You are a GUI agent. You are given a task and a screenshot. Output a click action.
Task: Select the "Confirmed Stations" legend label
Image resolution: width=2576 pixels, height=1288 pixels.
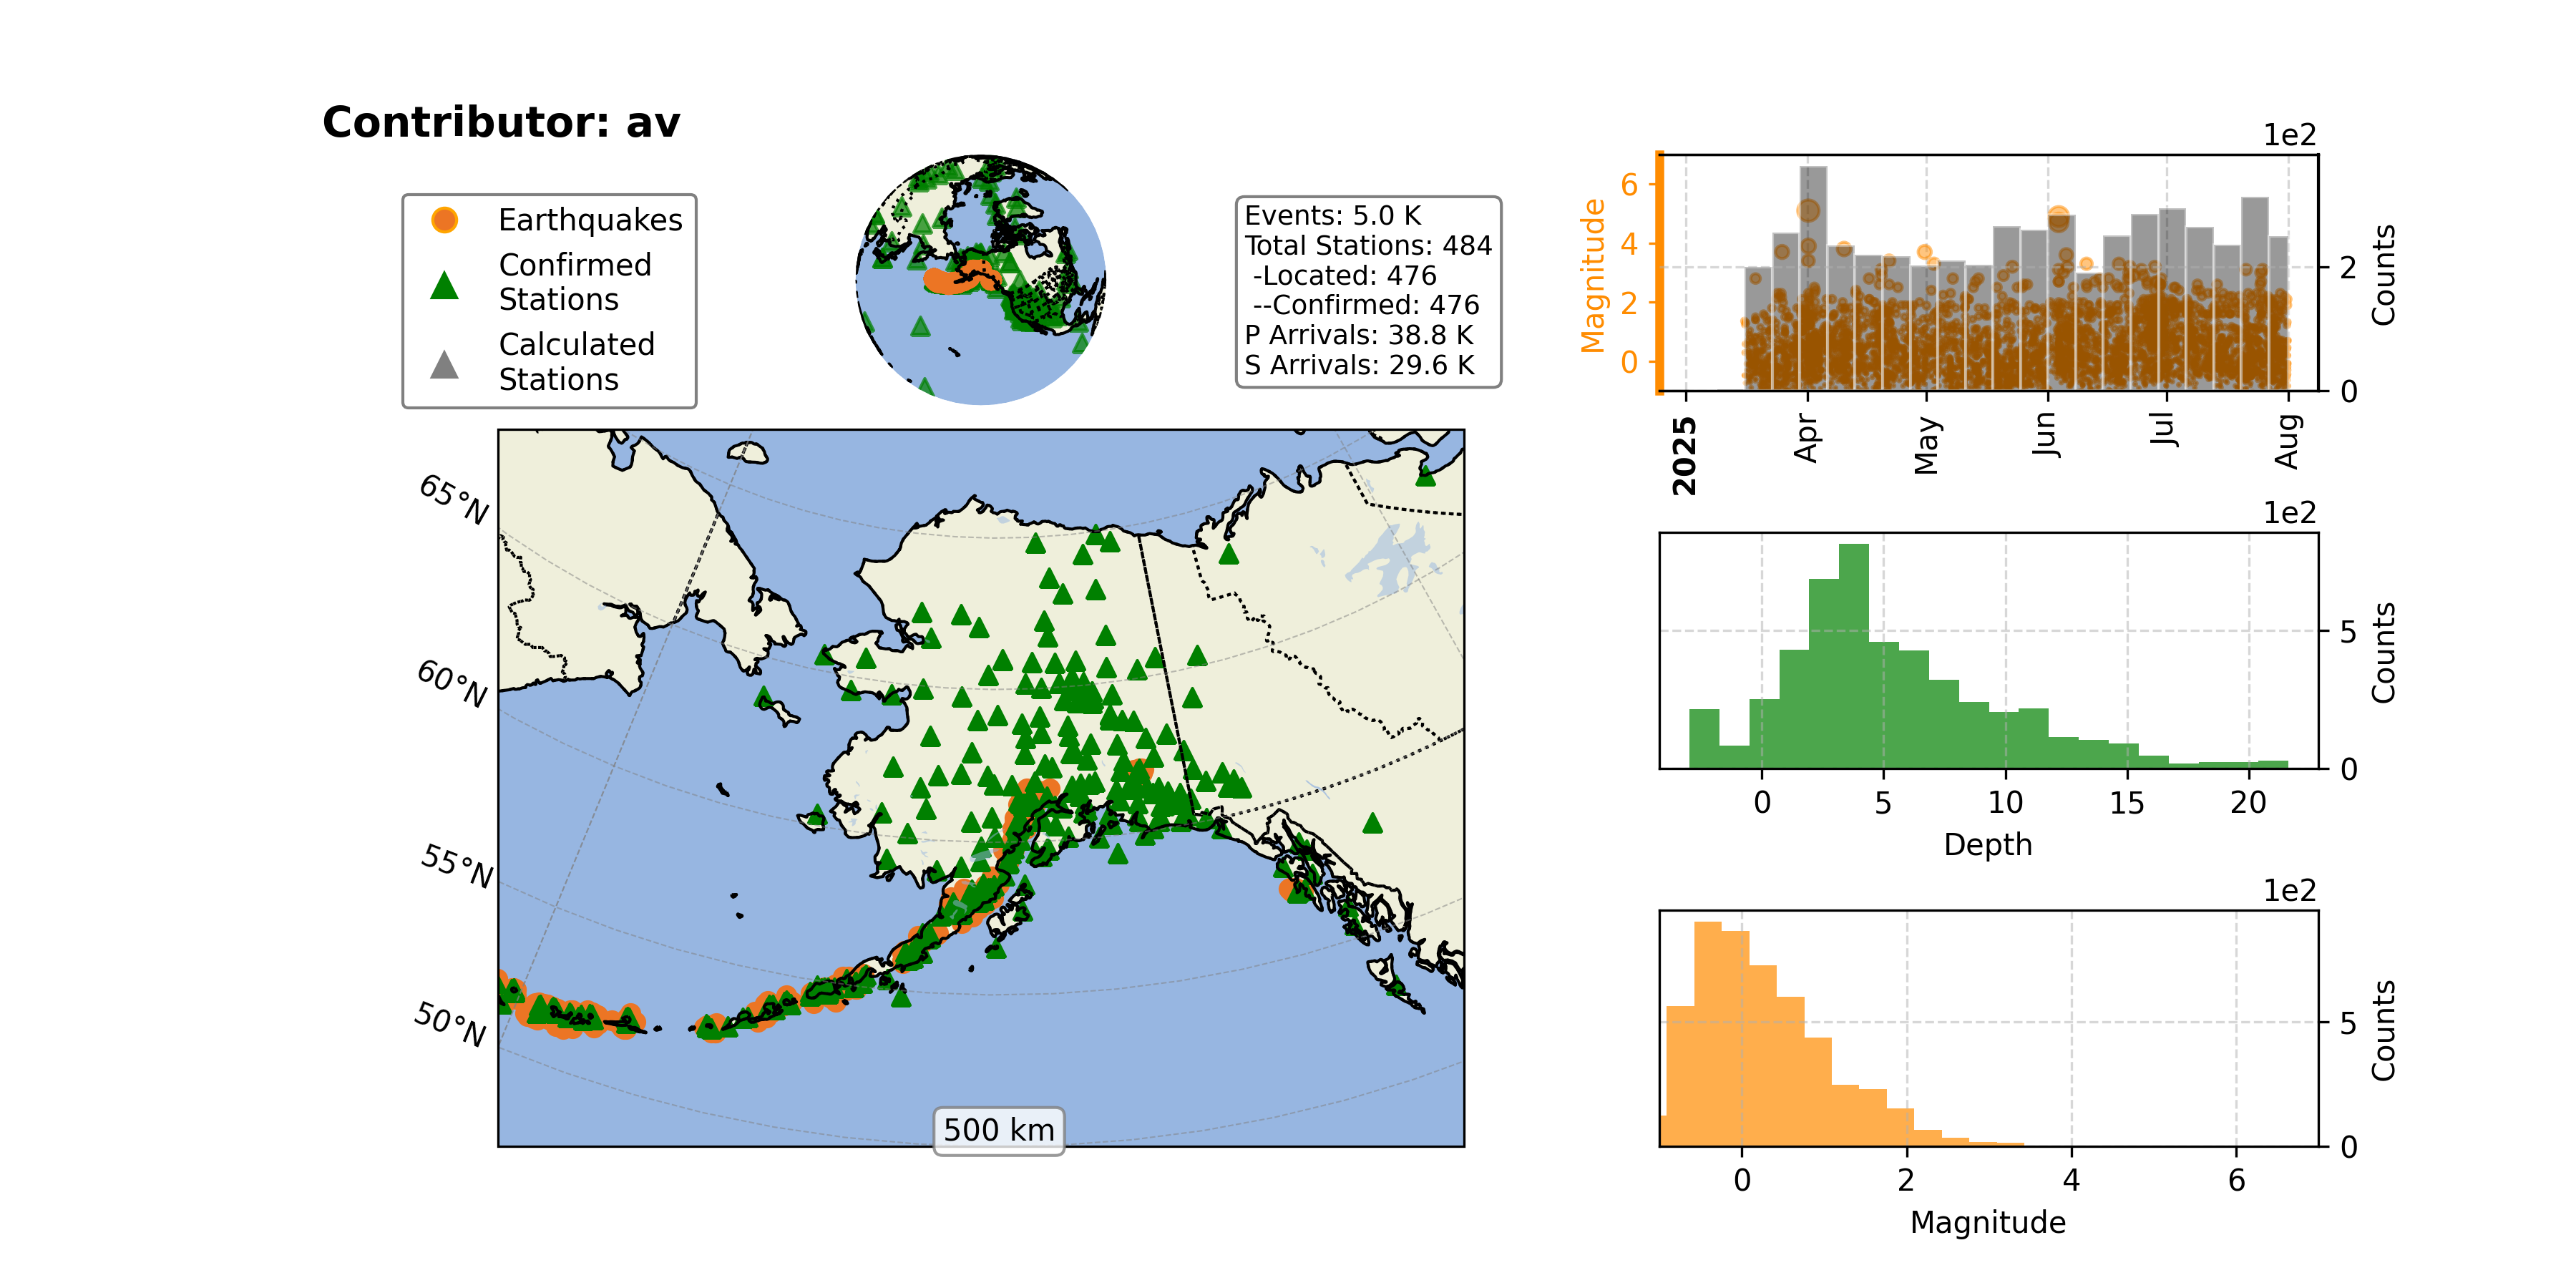tap(575, 282)
